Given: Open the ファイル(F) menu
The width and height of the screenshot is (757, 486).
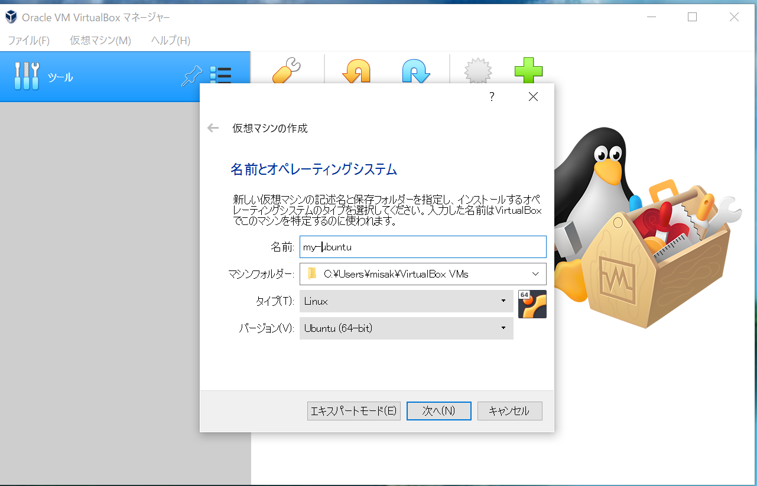Looking at the screenshot, I should point(28,40).
